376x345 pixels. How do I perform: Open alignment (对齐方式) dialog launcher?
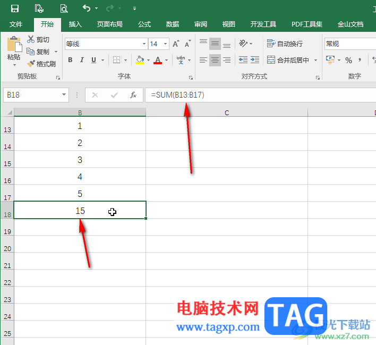[x=318, y=77]
